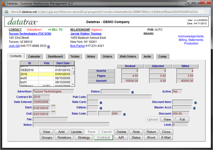213x150 pixels.
Task: Open the Web Orders tab
Action: 128,56
